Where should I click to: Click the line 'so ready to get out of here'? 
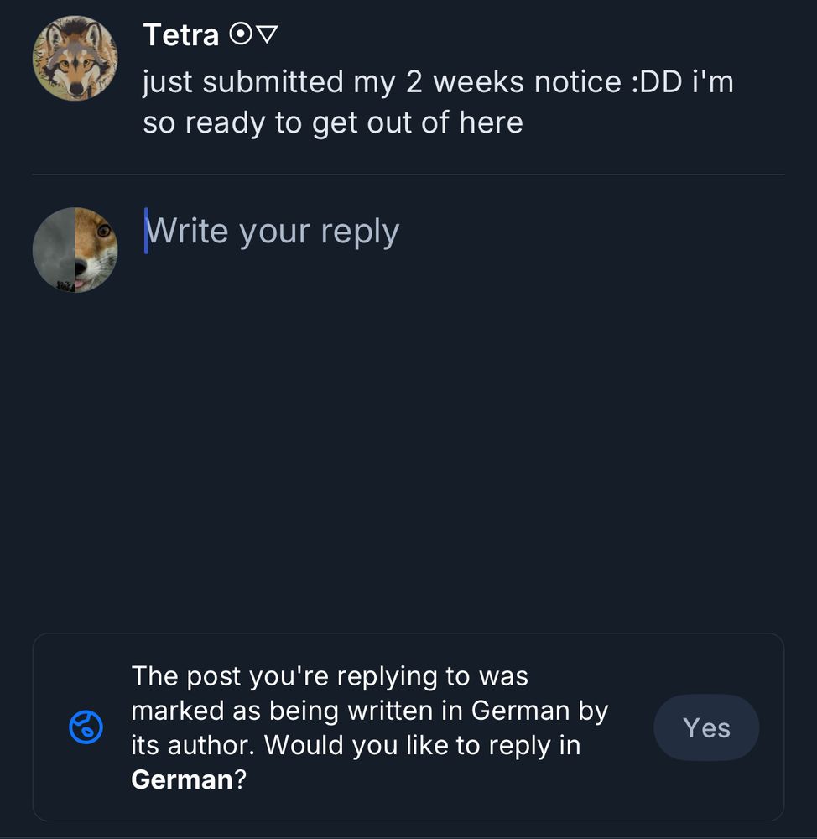(x=333, y=122)
